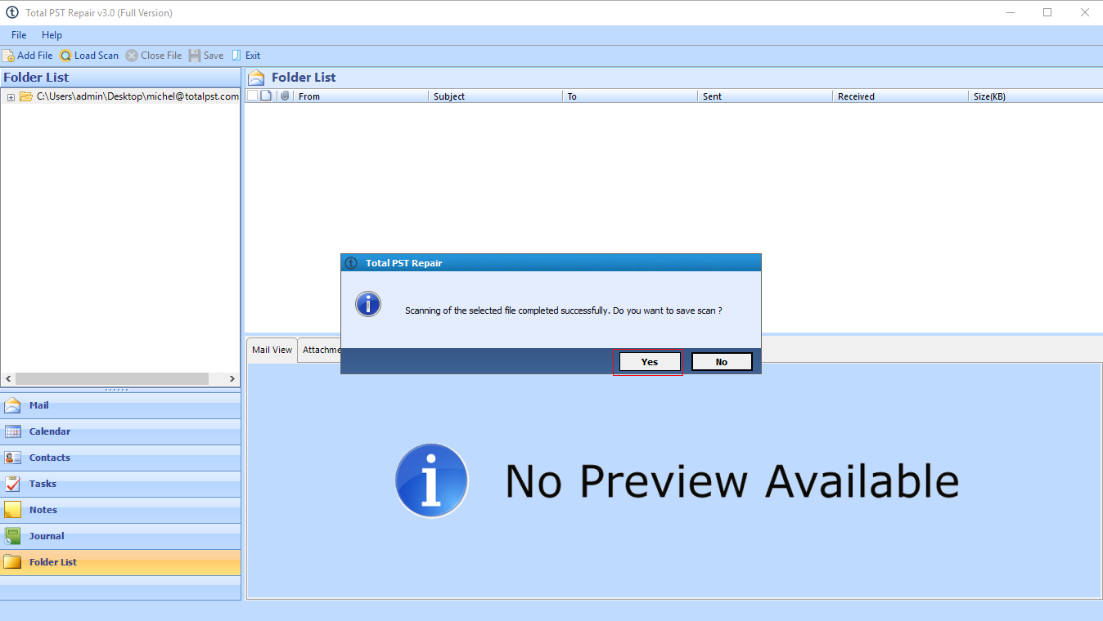1103x621 pixels.
Task: Open the Notes view in sidebar
Action: point(43,510)
